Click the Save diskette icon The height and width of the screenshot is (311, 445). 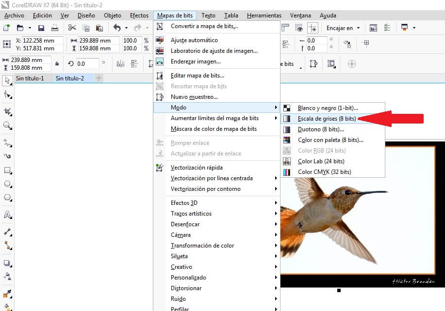point(41,28)
